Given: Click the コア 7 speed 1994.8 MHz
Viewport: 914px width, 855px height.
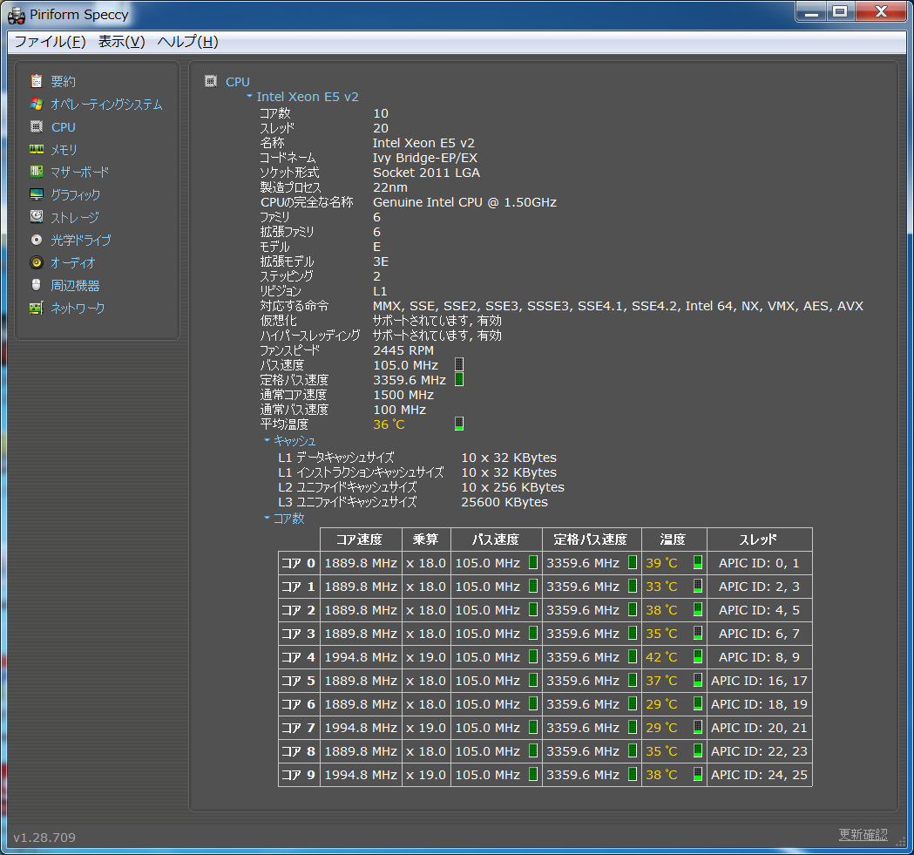Looking at the screenshot, I should point(360,728).
